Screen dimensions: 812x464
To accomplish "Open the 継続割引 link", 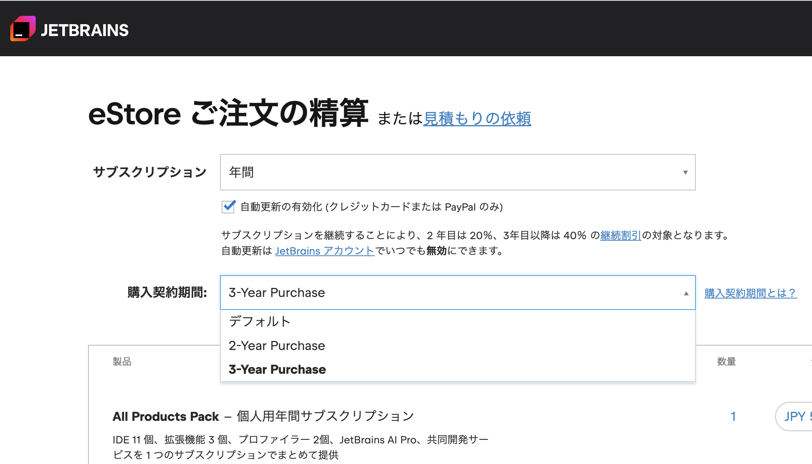I will click(621, 236).
